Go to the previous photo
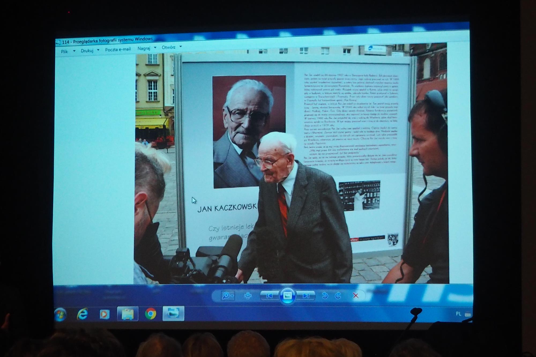Viewport: 536px width, 357px height. 269,296
